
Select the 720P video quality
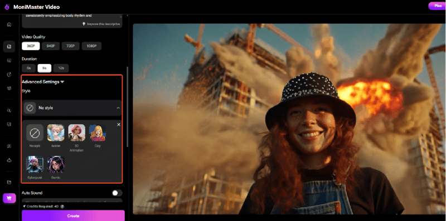pyautogui.click(x=71, y=46)
